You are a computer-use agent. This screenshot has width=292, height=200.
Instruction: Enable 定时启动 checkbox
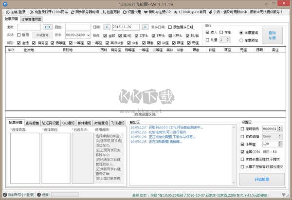pyautogui.click(x=242, y=128)
